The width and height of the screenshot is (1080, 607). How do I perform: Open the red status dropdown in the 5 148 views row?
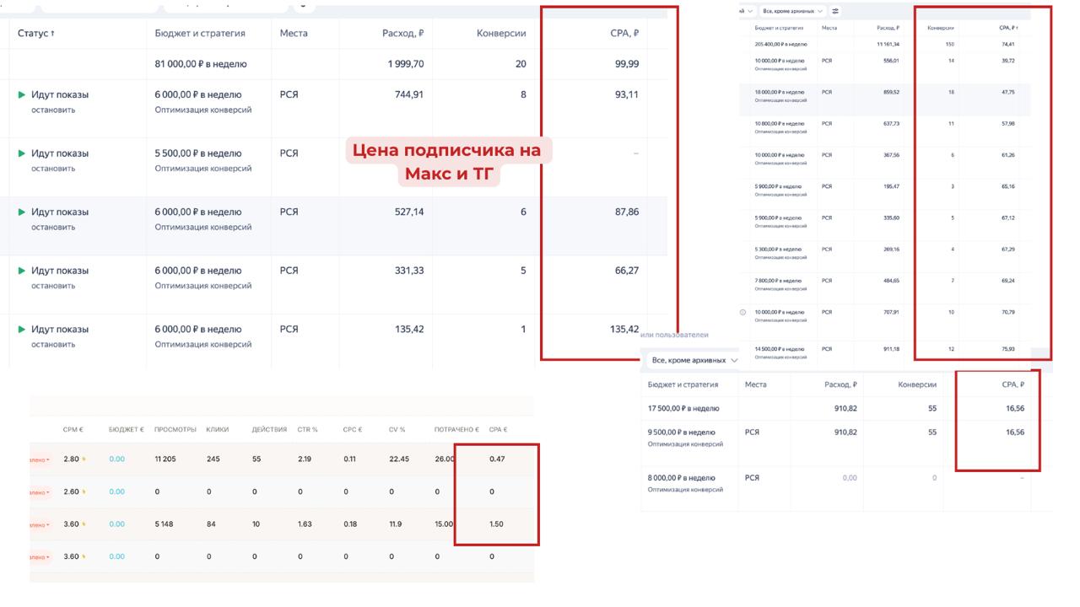(40, 524)
